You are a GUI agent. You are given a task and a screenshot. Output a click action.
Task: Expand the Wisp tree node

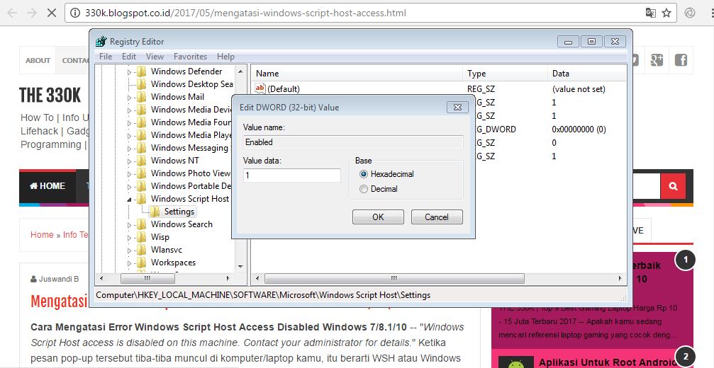[x=129, y=237]
